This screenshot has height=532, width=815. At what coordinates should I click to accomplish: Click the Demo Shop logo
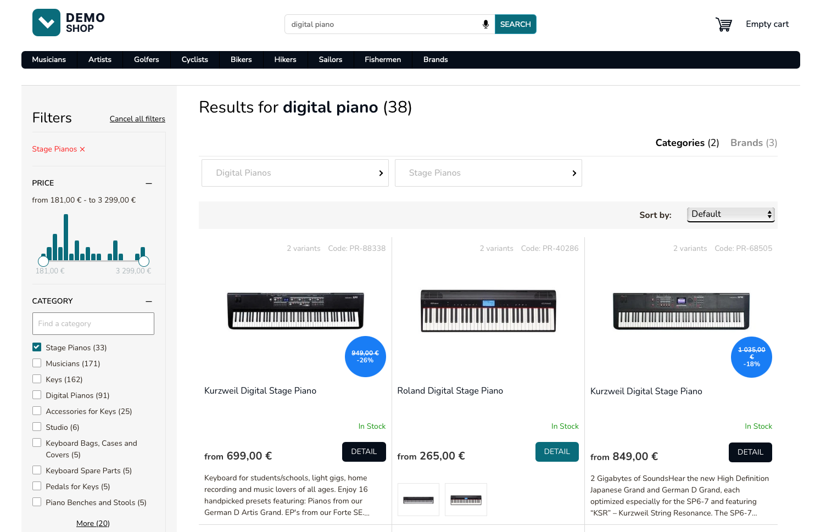(68, 23)
